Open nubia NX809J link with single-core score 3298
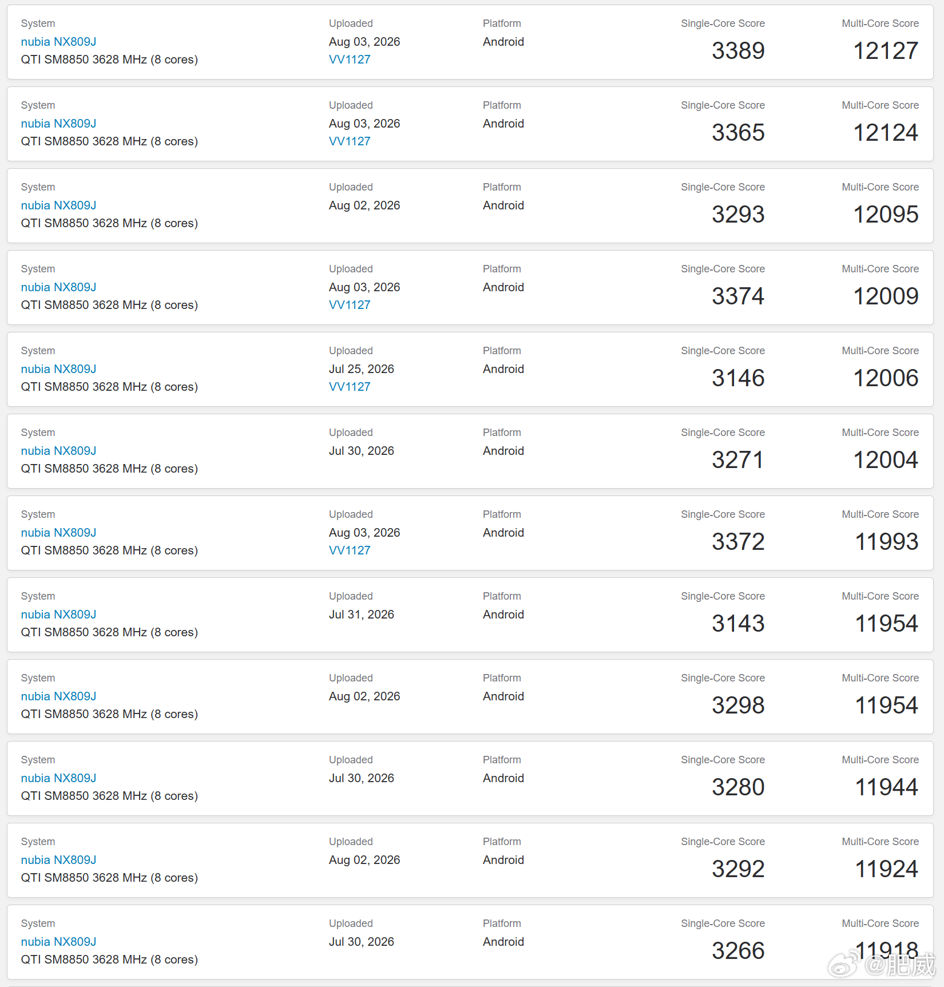 coord(58,696)
